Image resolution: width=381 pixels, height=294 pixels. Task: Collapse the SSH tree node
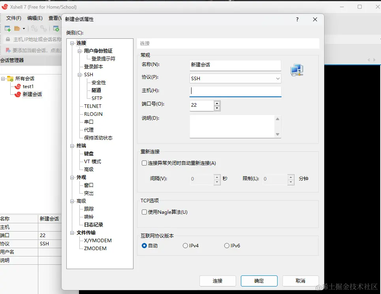79,75
